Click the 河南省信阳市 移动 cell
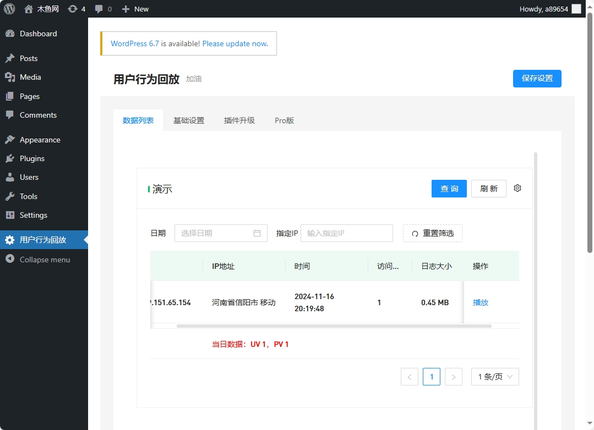The width and height of the screenshot is (594, 430). click(x=243, y=302)
